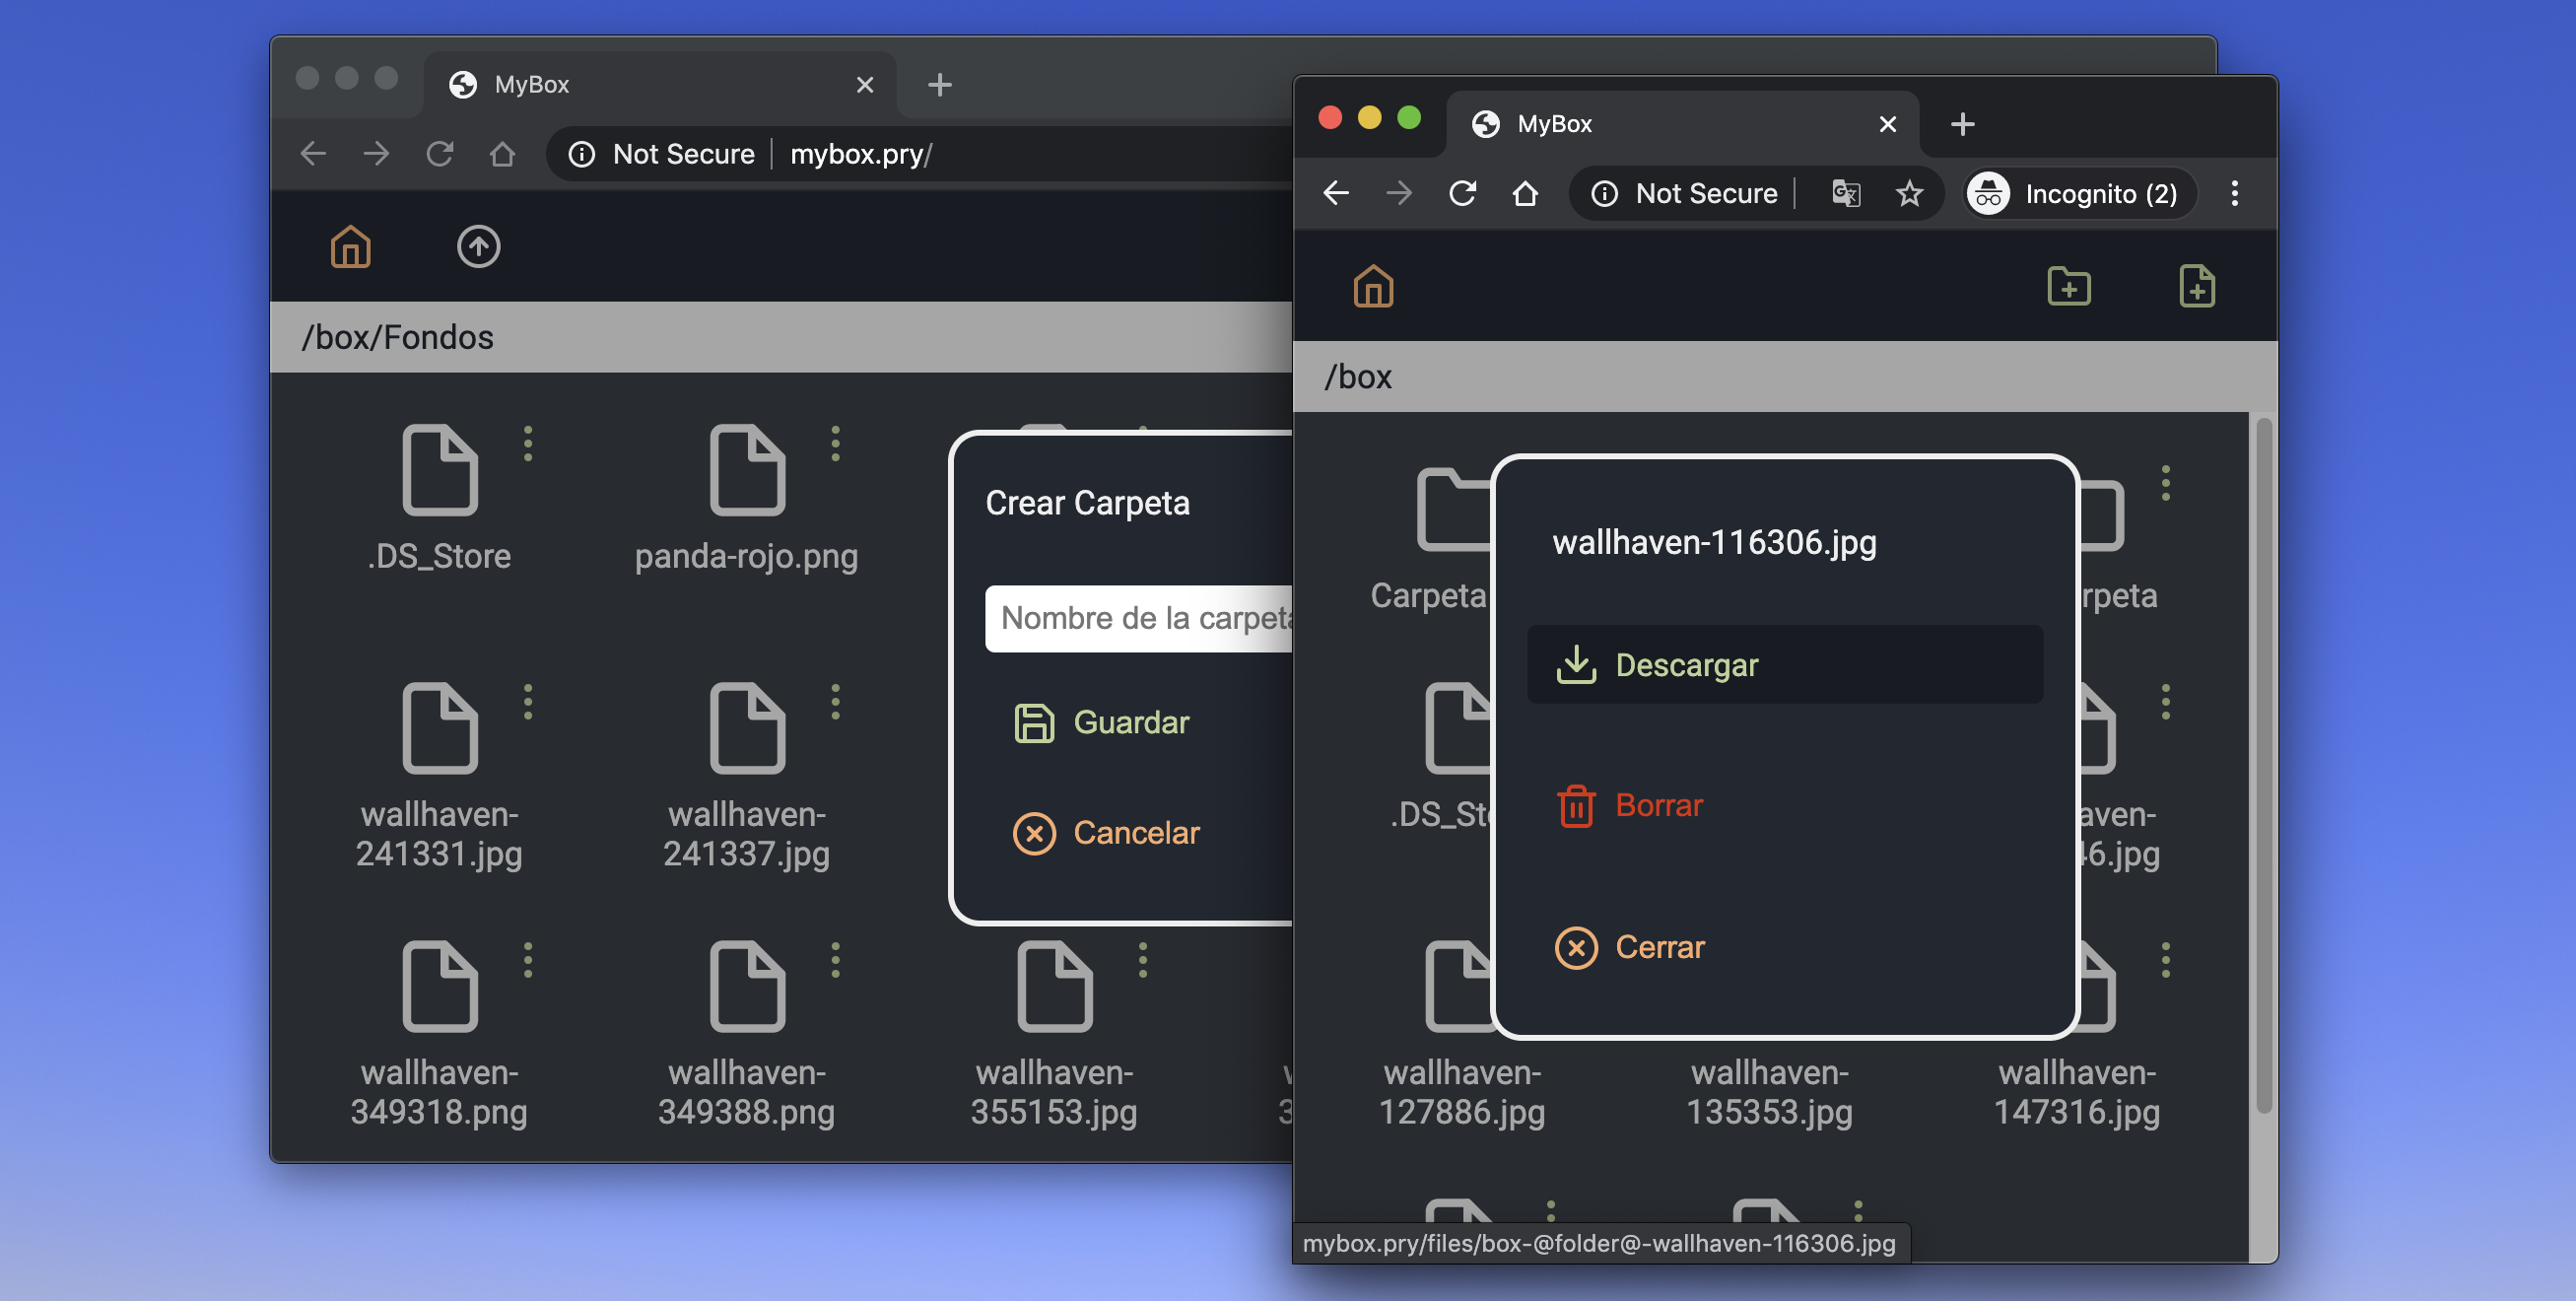Click the home icon in back window app header

(350, 246)
